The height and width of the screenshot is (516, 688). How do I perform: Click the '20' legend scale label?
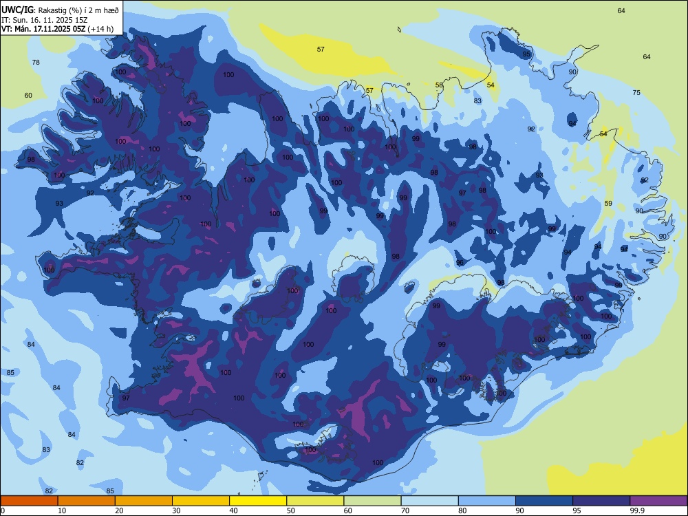coord(119,510)
